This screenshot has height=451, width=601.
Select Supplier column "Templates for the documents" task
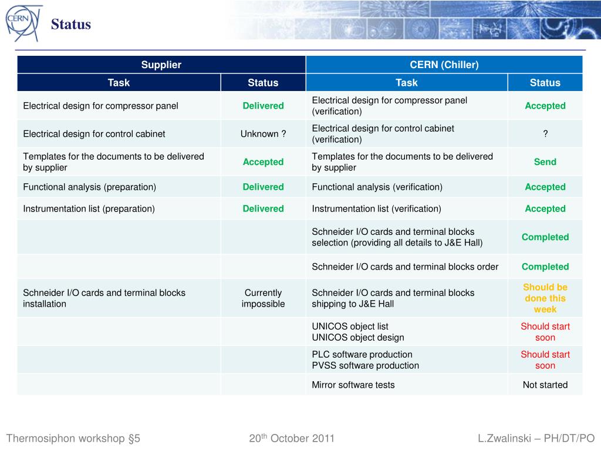coord(113,162)
